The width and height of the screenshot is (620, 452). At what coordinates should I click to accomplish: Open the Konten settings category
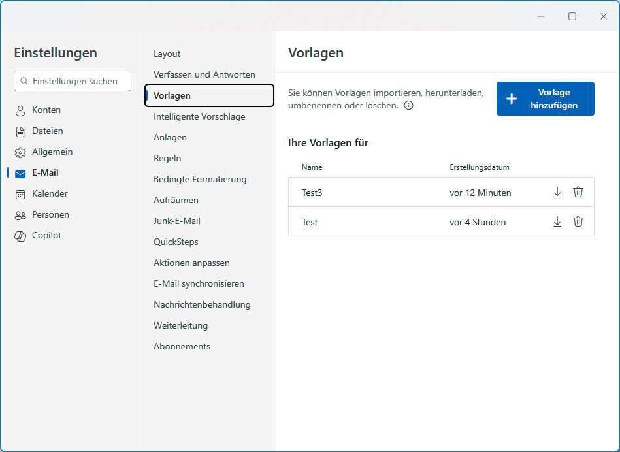point(46,110)
